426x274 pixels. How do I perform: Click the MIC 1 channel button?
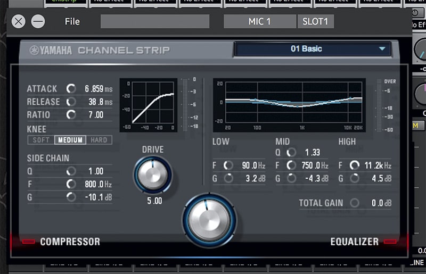[x=260, y=21]
